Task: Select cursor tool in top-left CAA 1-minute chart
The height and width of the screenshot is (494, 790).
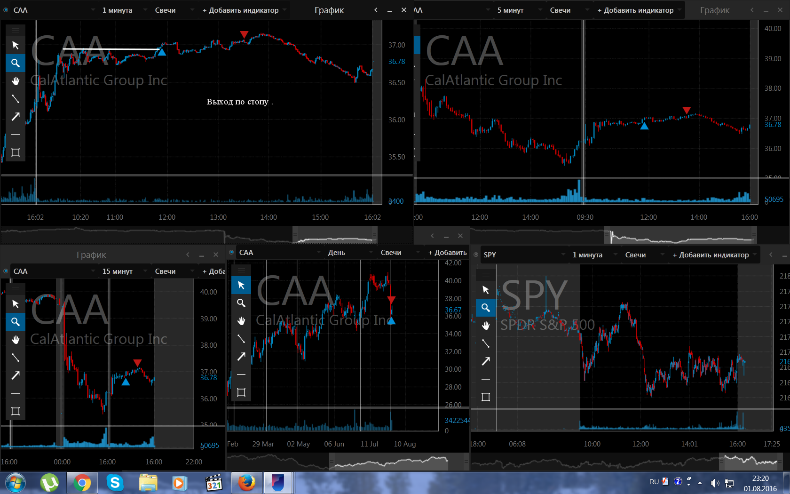Action: (16, 45)
